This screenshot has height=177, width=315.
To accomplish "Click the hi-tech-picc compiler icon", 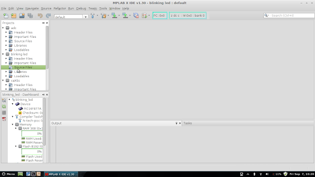I will point(20,120).
